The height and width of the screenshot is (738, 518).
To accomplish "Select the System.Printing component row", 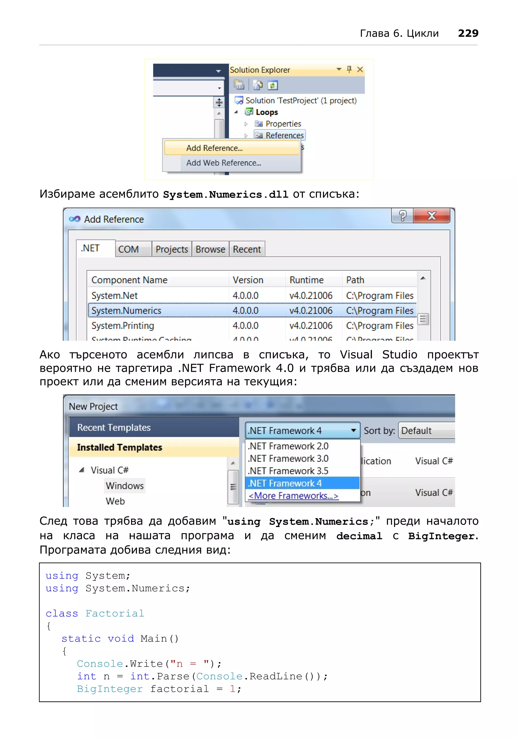I will pyautogui.click(x=252, y=325).
